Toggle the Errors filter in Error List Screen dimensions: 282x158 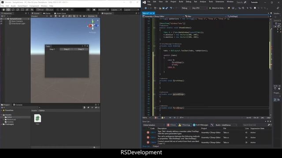171,125
